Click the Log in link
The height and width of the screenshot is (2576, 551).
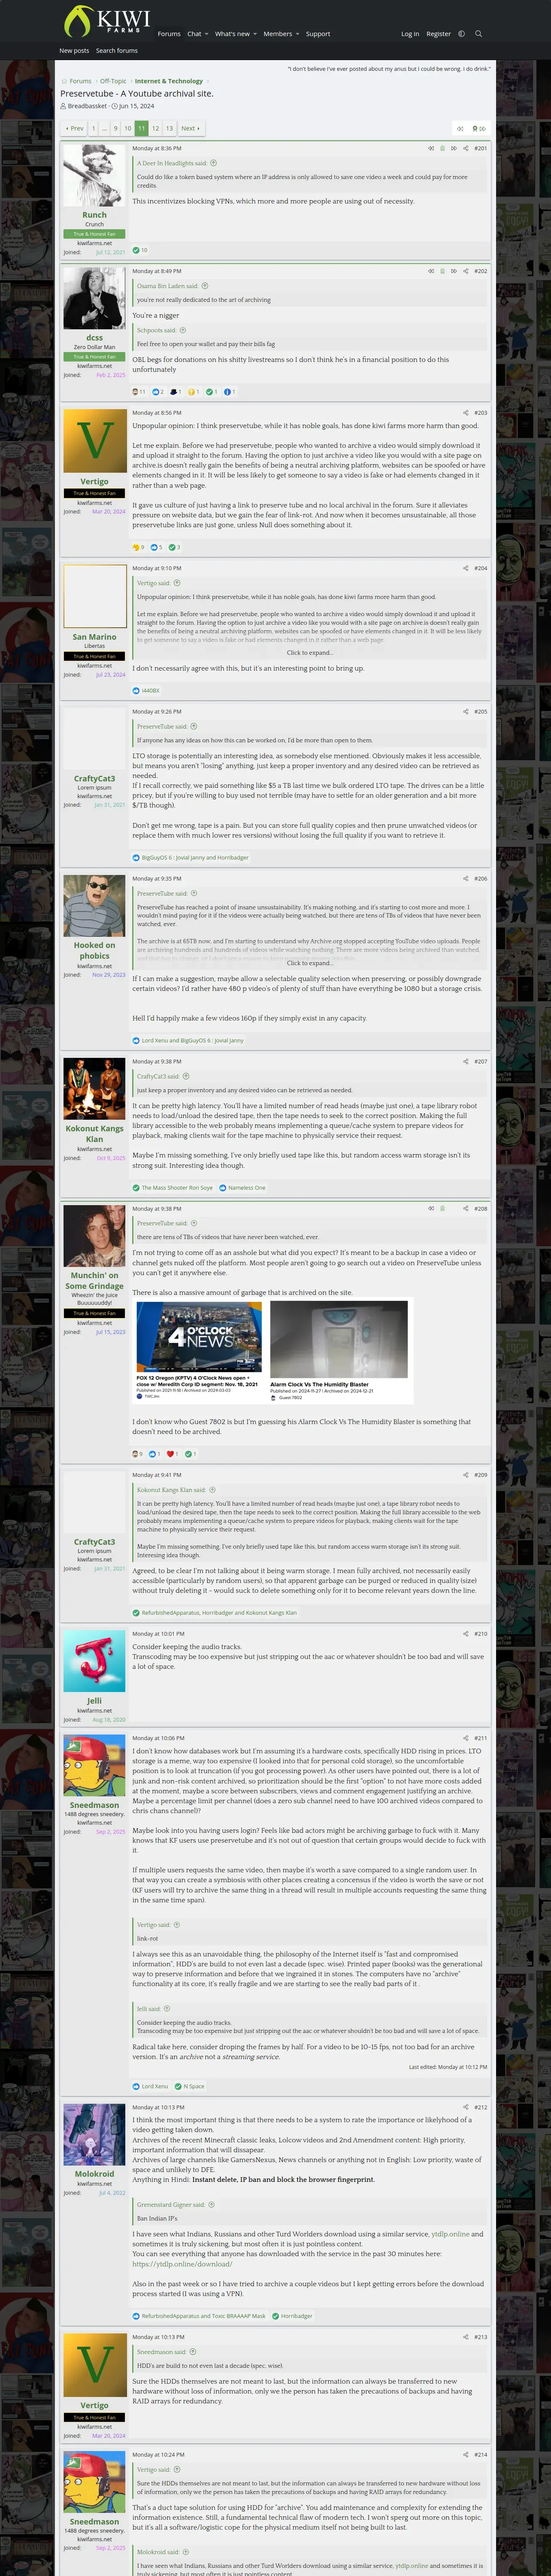click(x=410, y=34)
